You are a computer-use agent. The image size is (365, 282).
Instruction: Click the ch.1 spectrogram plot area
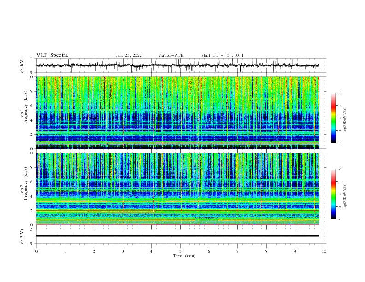click(177, 112)
